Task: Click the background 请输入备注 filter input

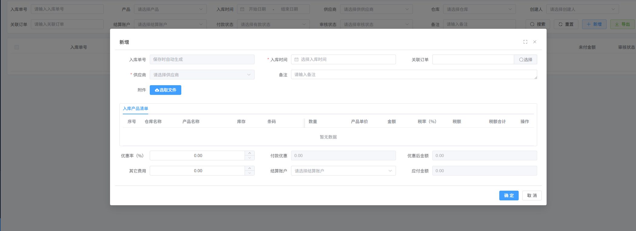Action: [x=480, y=24]
